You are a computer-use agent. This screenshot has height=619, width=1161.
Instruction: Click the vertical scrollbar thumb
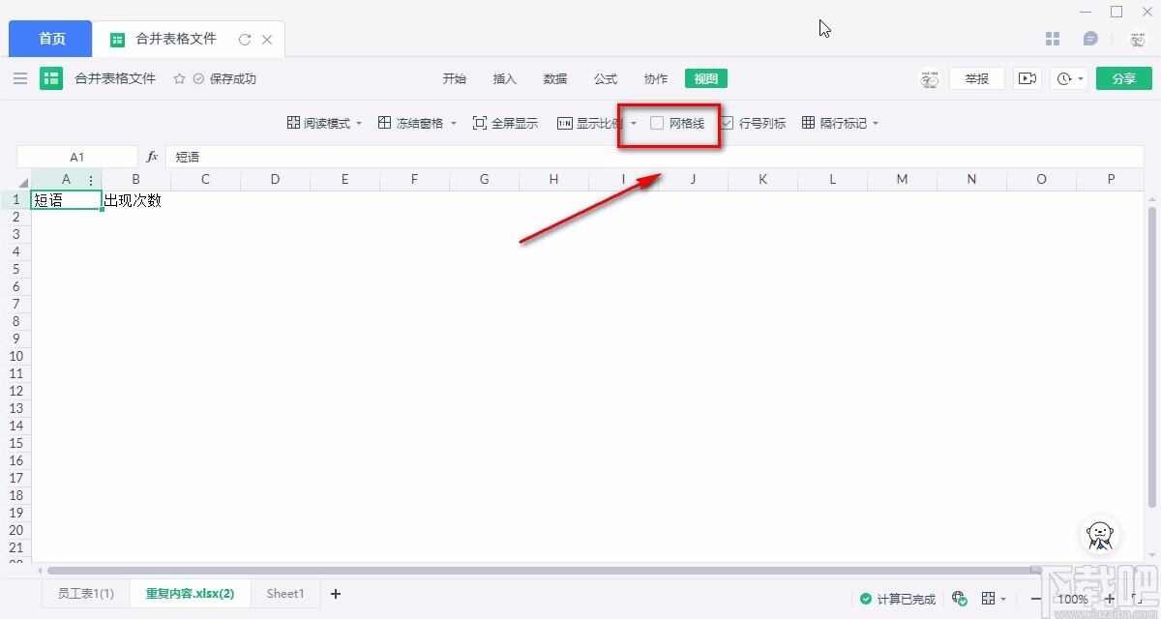tap(1152, 358)
